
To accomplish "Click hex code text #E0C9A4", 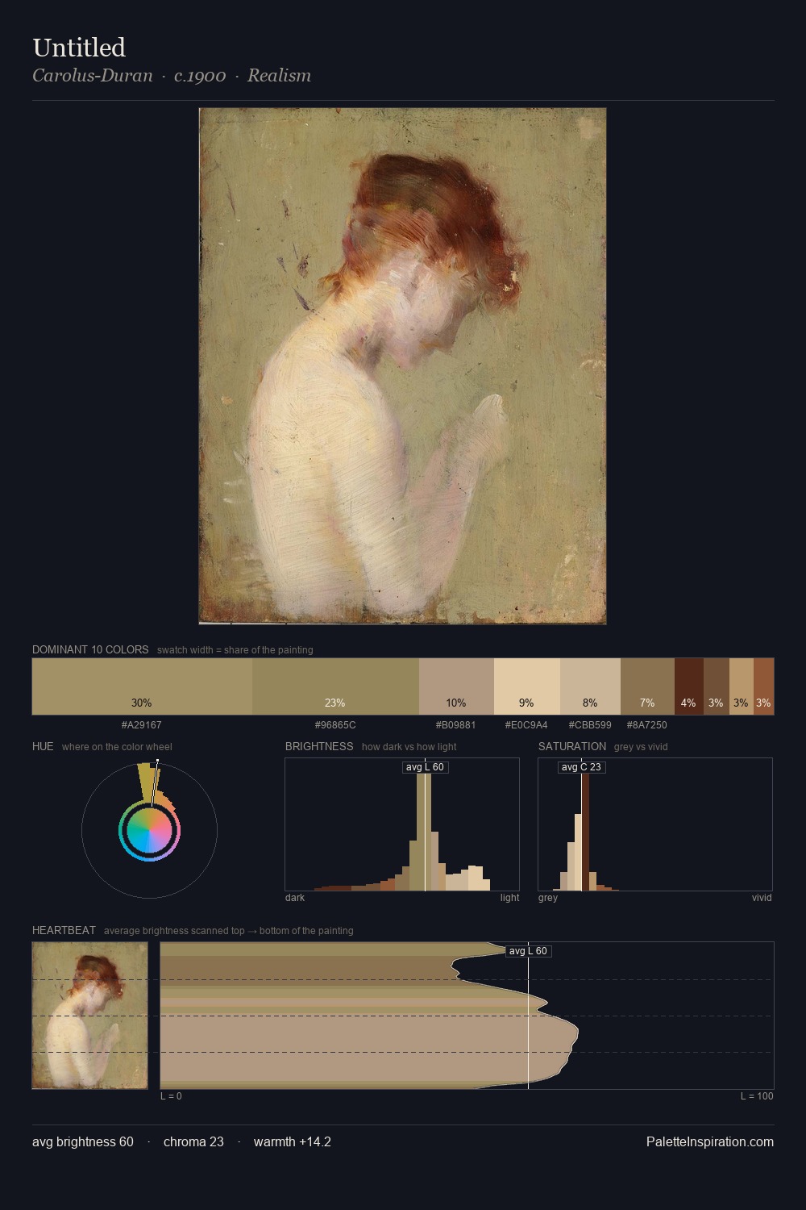I will (x=526, y=724).
